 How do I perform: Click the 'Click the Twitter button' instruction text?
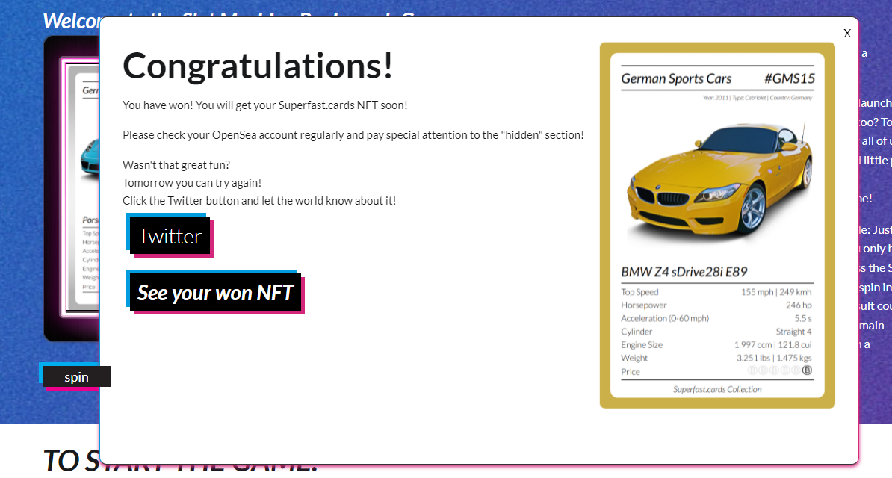pos(258,201)
